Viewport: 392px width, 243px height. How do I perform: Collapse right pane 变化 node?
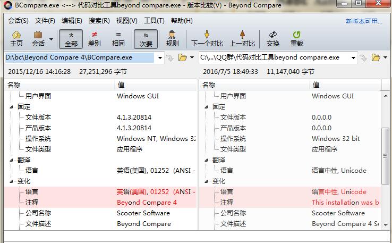(x=206, y=181)
